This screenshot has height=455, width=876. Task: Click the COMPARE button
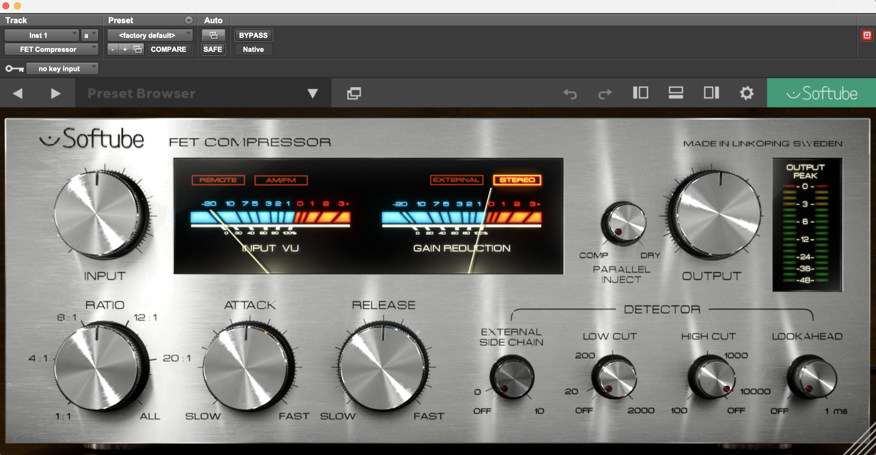(168, 49)
